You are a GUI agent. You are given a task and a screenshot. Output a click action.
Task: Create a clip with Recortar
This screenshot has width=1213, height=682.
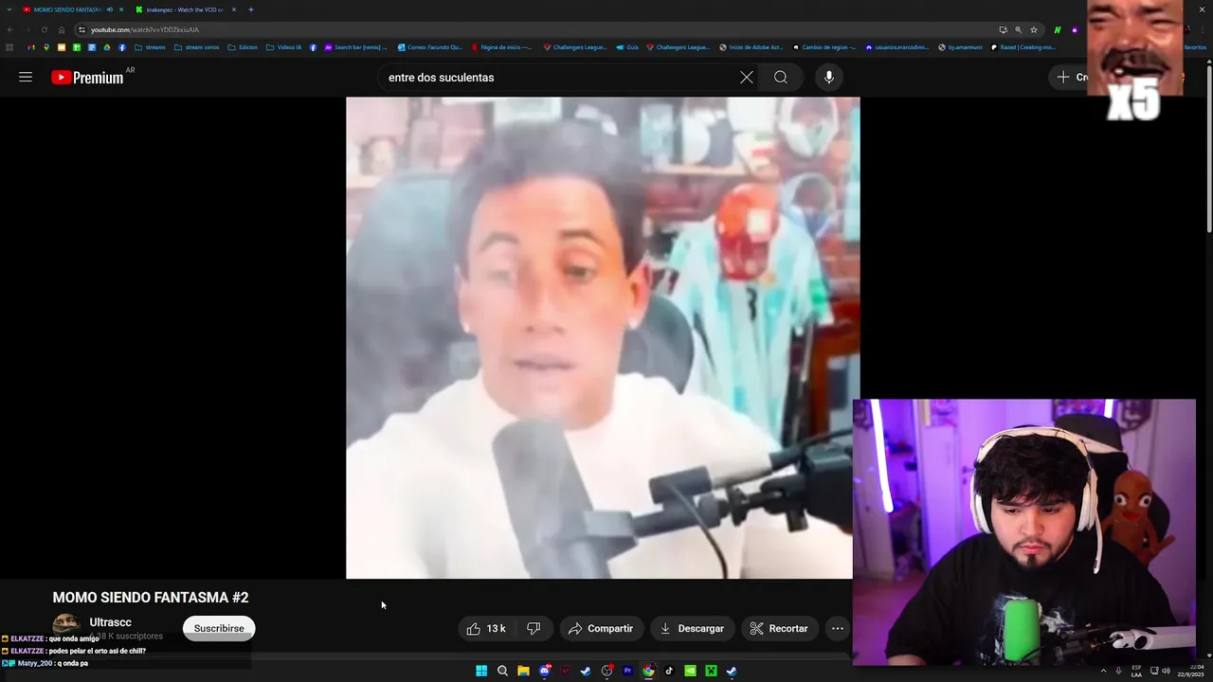pos(779,628)
